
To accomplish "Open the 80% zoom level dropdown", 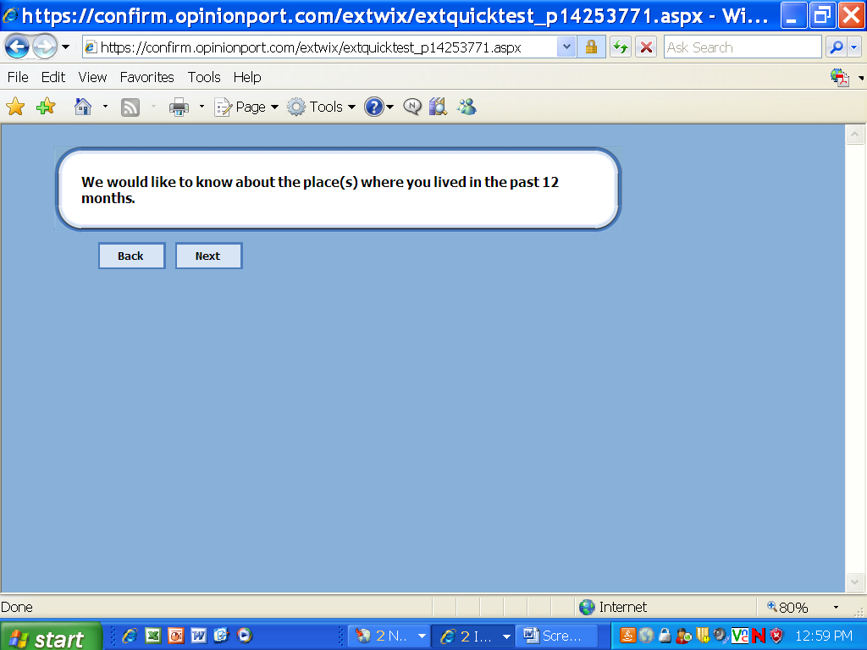I will point(836,607).
